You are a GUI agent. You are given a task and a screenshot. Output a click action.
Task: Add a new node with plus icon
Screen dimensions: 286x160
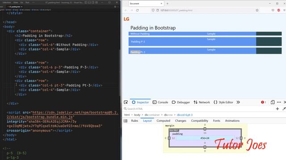278,109
